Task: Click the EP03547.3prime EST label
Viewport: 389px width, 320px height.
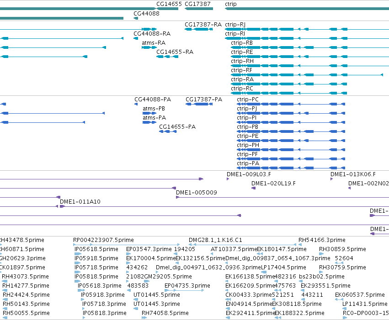Action: coord(149,249)
